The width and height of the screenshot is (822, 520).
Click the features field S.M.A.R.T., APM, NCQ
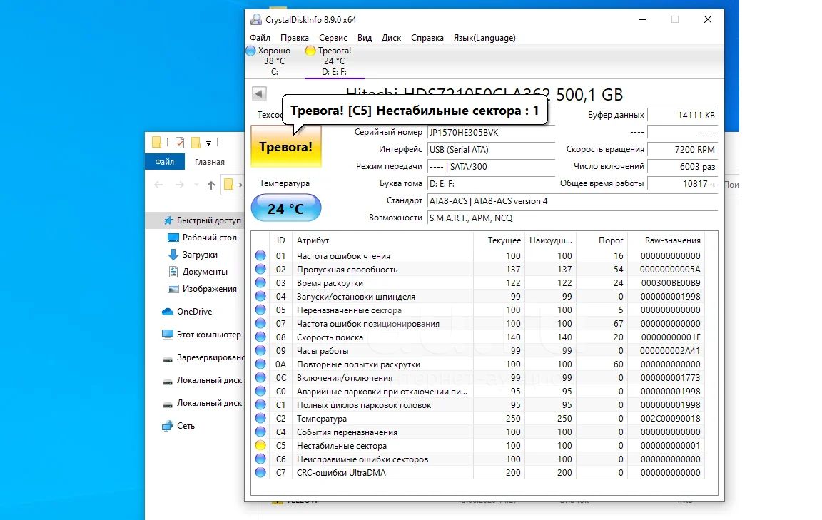(x=572, y=218)
